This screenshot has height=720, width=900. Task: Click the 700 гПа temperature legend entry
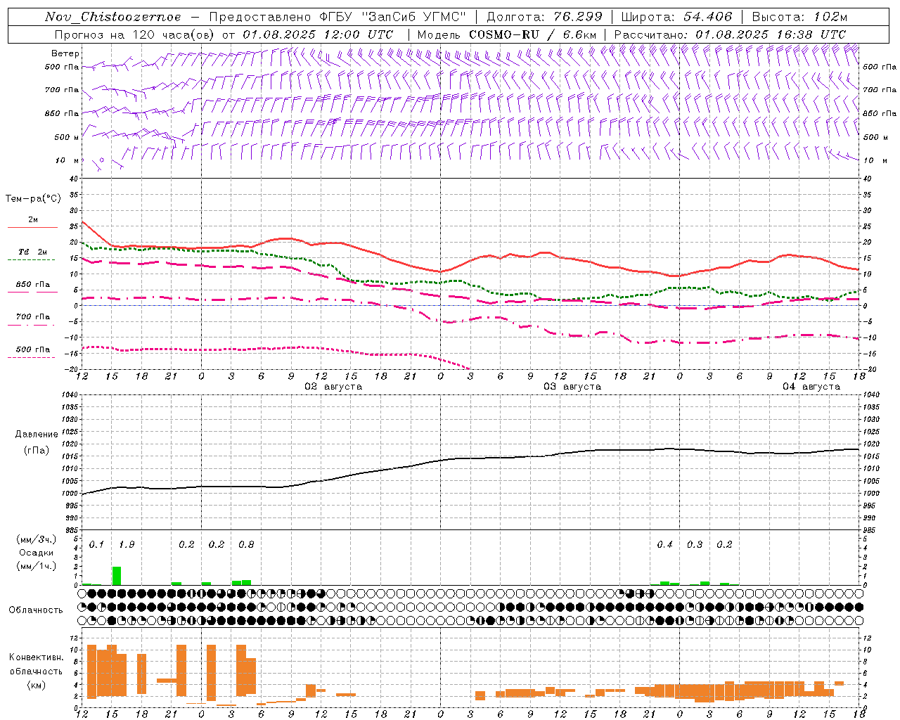(x=32, y=317)
